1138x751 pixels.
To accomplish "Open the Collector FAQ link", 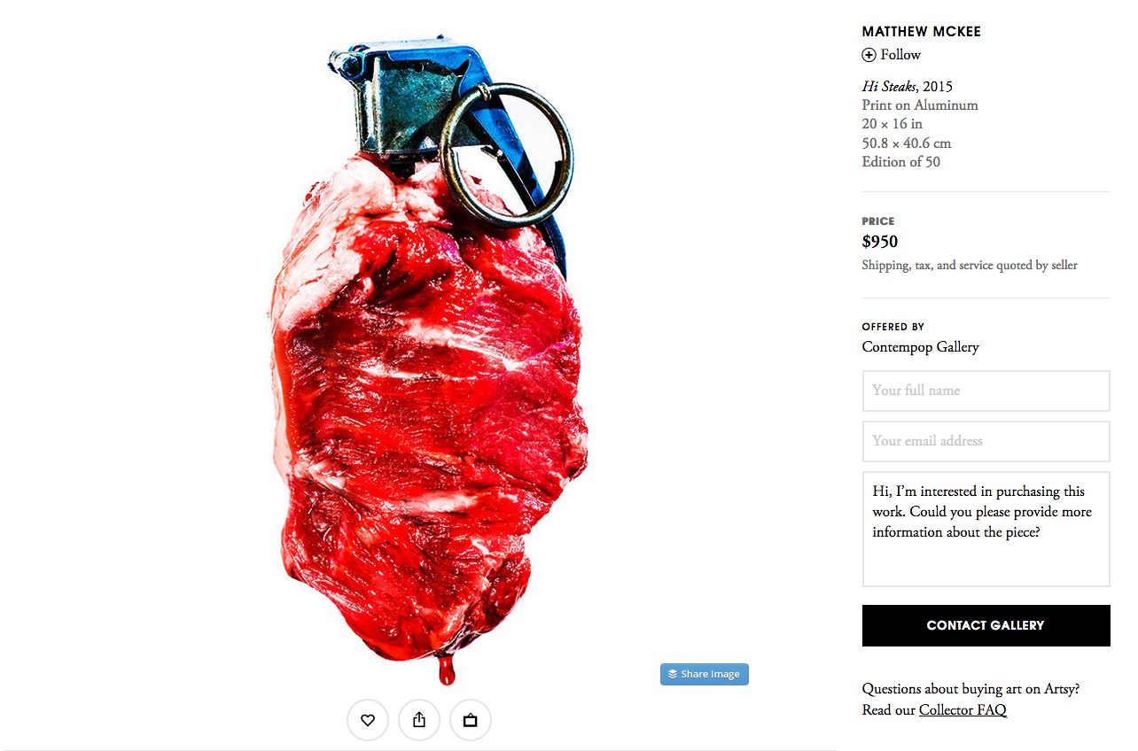I will point(963,710).
